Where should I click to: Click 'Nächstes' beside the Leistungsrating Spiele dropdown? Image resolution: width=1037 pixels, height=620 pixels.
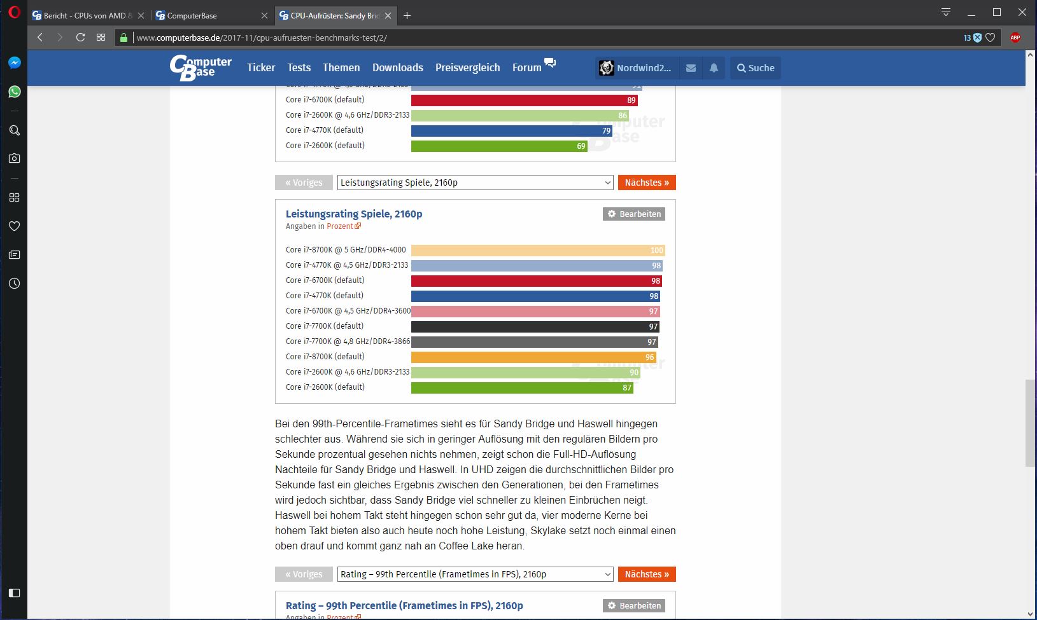click(647, 183)
